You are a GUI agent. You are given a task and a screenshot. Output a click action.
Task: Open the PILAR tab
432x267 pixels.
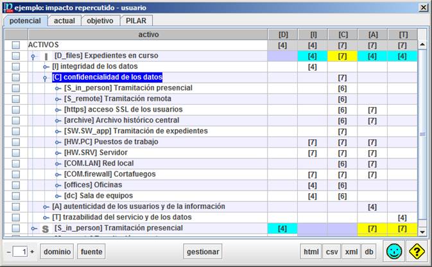135,21
